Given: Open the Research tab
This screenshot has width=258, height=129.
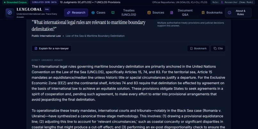Looking at the screenshot, I should (76, 13).
